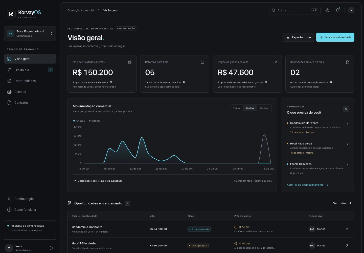Expand the Escola Caminhos priority chevron
Image resolution: width=364 pixels, height=253 pixels.
click(x=347, y=165)
